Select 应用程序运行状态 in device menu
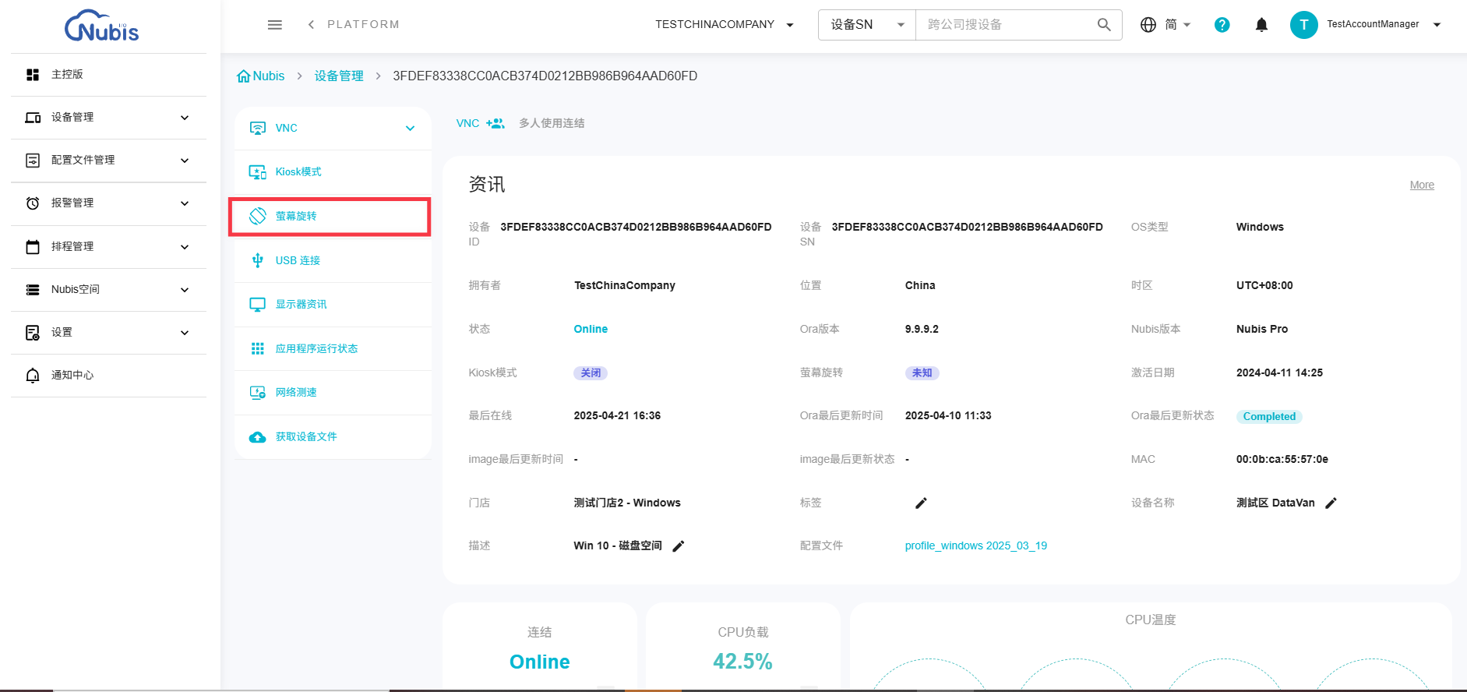 click(x=333, y=349)
